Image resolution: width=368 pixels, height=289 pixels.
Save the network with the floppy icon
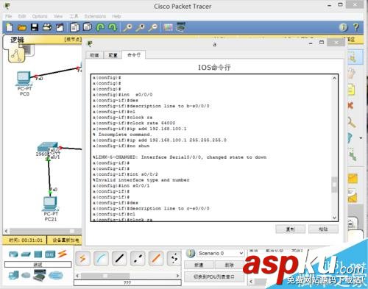click(x=35, y=27)
